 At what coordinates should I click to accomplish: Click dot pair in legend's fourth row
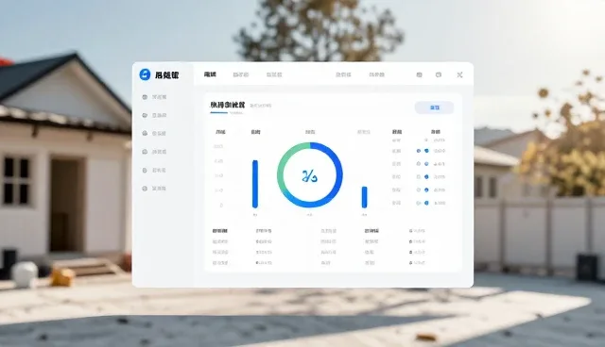tap(423, 177)
